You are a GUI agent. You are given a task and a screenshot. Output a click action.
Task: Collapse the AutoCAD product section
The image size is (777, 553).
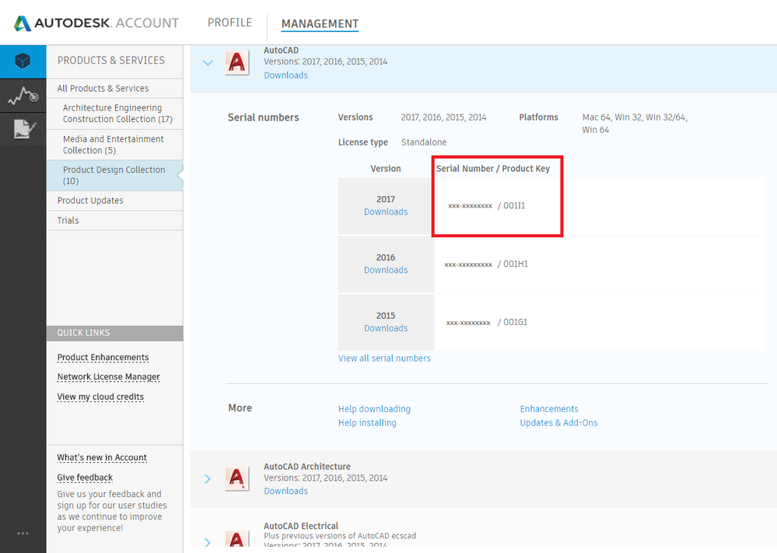[208, 63]
